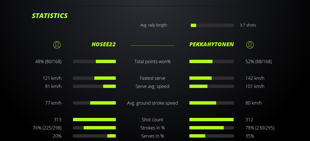Click the Total points won% label
Screen dimensions: 310x141
(x=152, y=61)
